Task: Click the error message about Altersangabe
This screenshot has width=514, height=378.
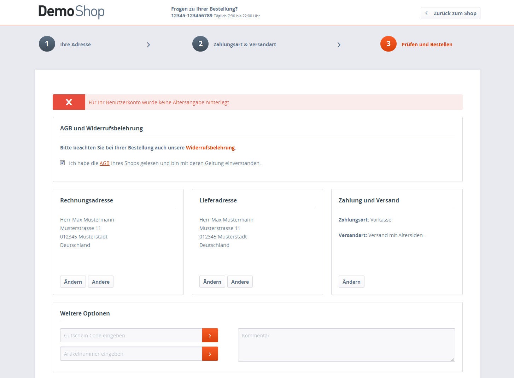Action: point(159,102)
